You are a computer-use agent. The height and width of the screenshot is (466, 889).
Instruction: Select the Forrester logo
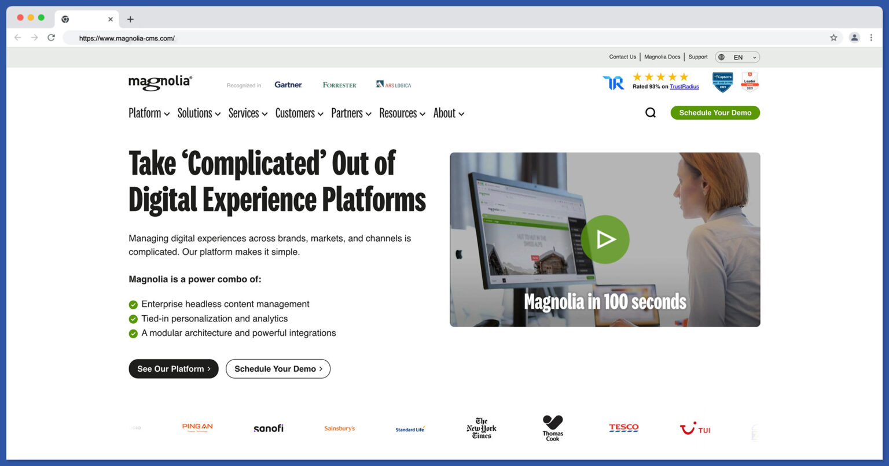[339, 84]
